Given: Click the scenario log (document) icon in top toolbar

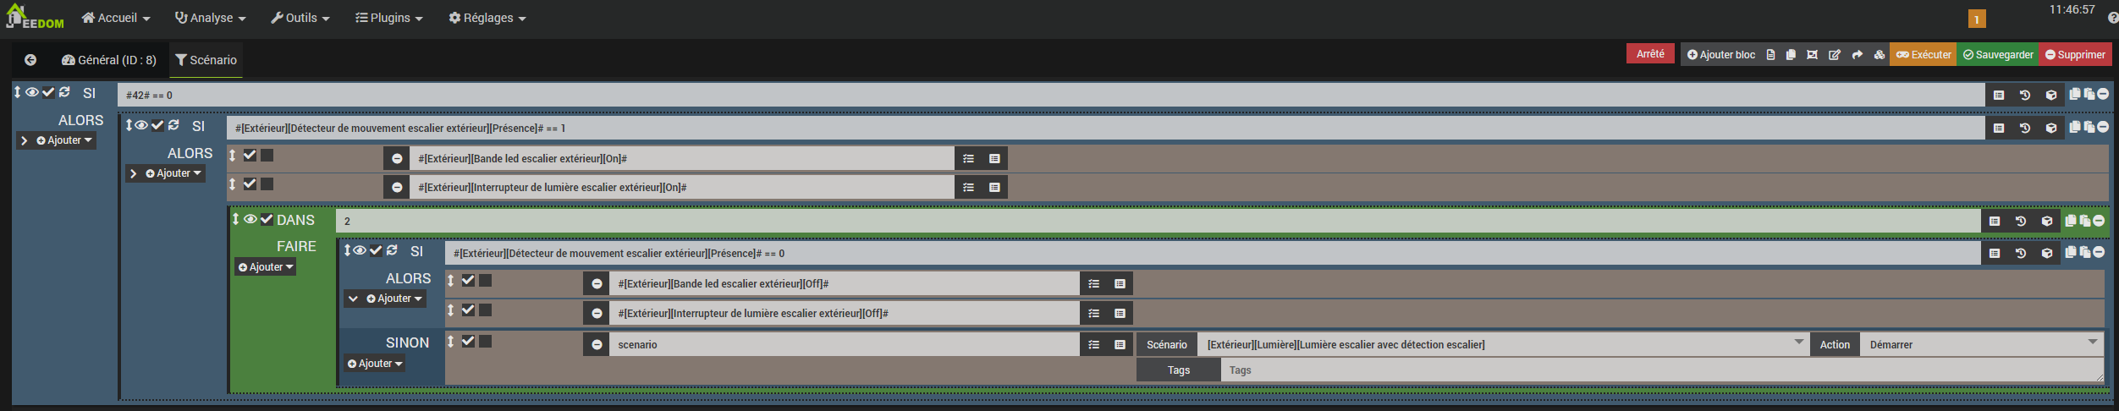Looking at the screenshot, I should coord(1770,55).
